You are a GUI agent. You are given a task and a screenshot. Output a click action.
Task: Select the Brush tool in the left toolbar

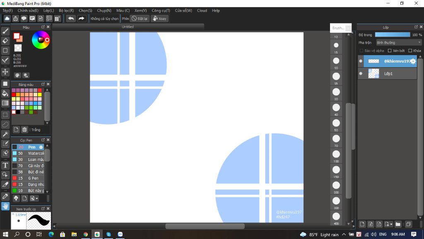point(5,31)
